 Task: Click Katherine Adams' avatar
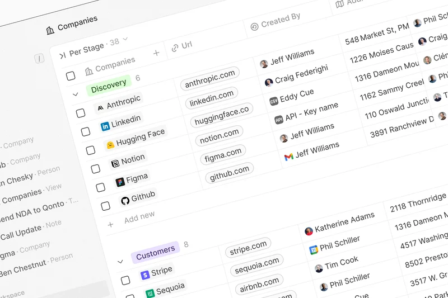[x=309, y=231]
